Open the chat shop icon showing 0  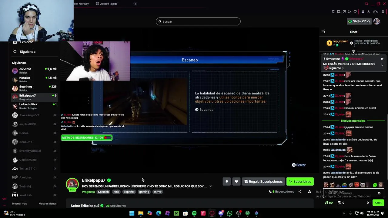341,203
